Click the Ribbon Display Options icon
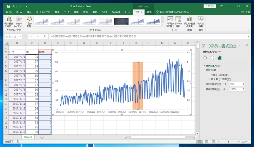Viewport: 254px width, 147px height. tap(222, 6)
